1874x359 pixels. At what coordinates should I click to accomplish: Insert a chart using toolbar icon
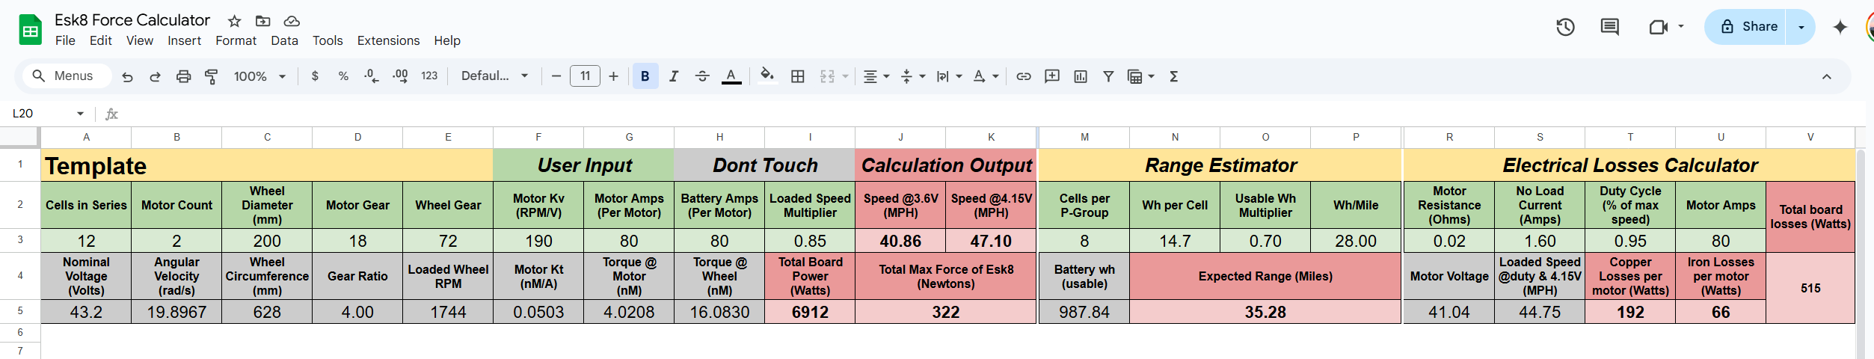1081,76
